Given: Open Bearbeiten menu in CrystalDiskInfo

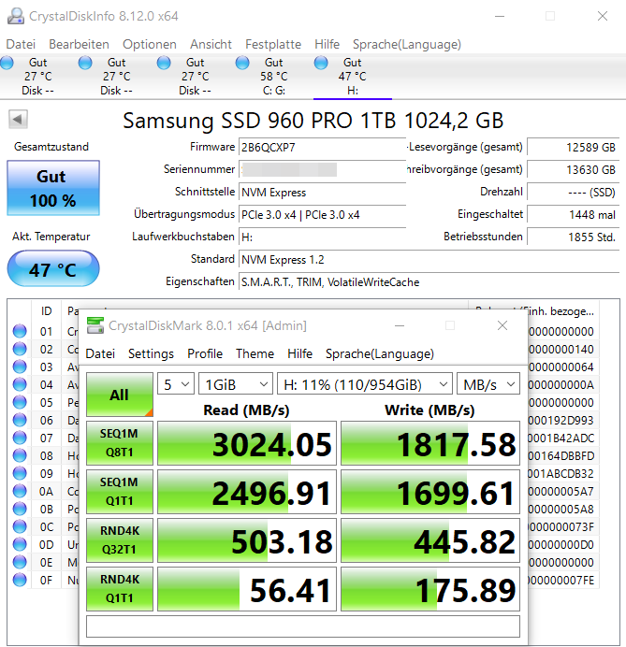Looking at the screenshot, I should (x=79, y=44).
